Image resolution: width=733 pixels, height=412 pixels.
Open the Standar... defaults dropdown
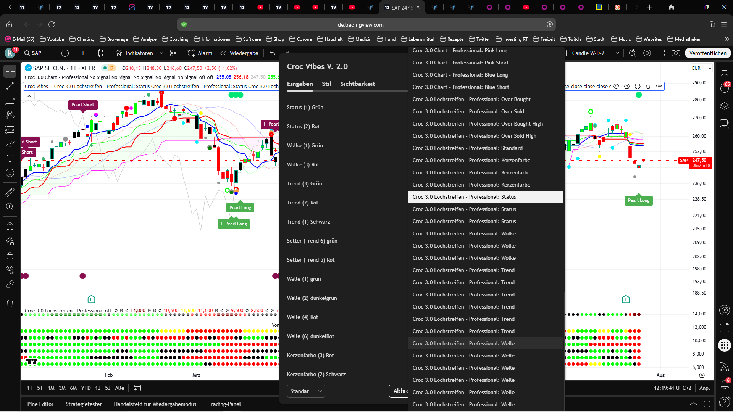tap(306, 391)
